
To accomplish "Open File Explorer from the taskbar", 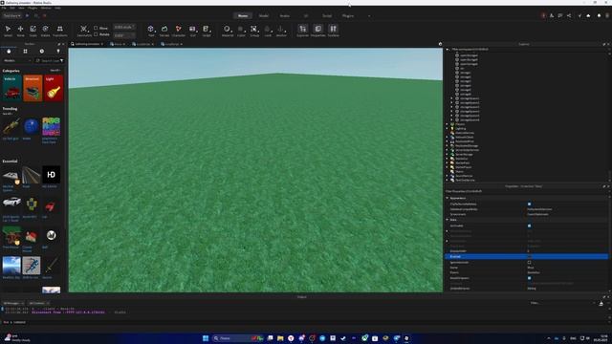I will click(280, 338).
